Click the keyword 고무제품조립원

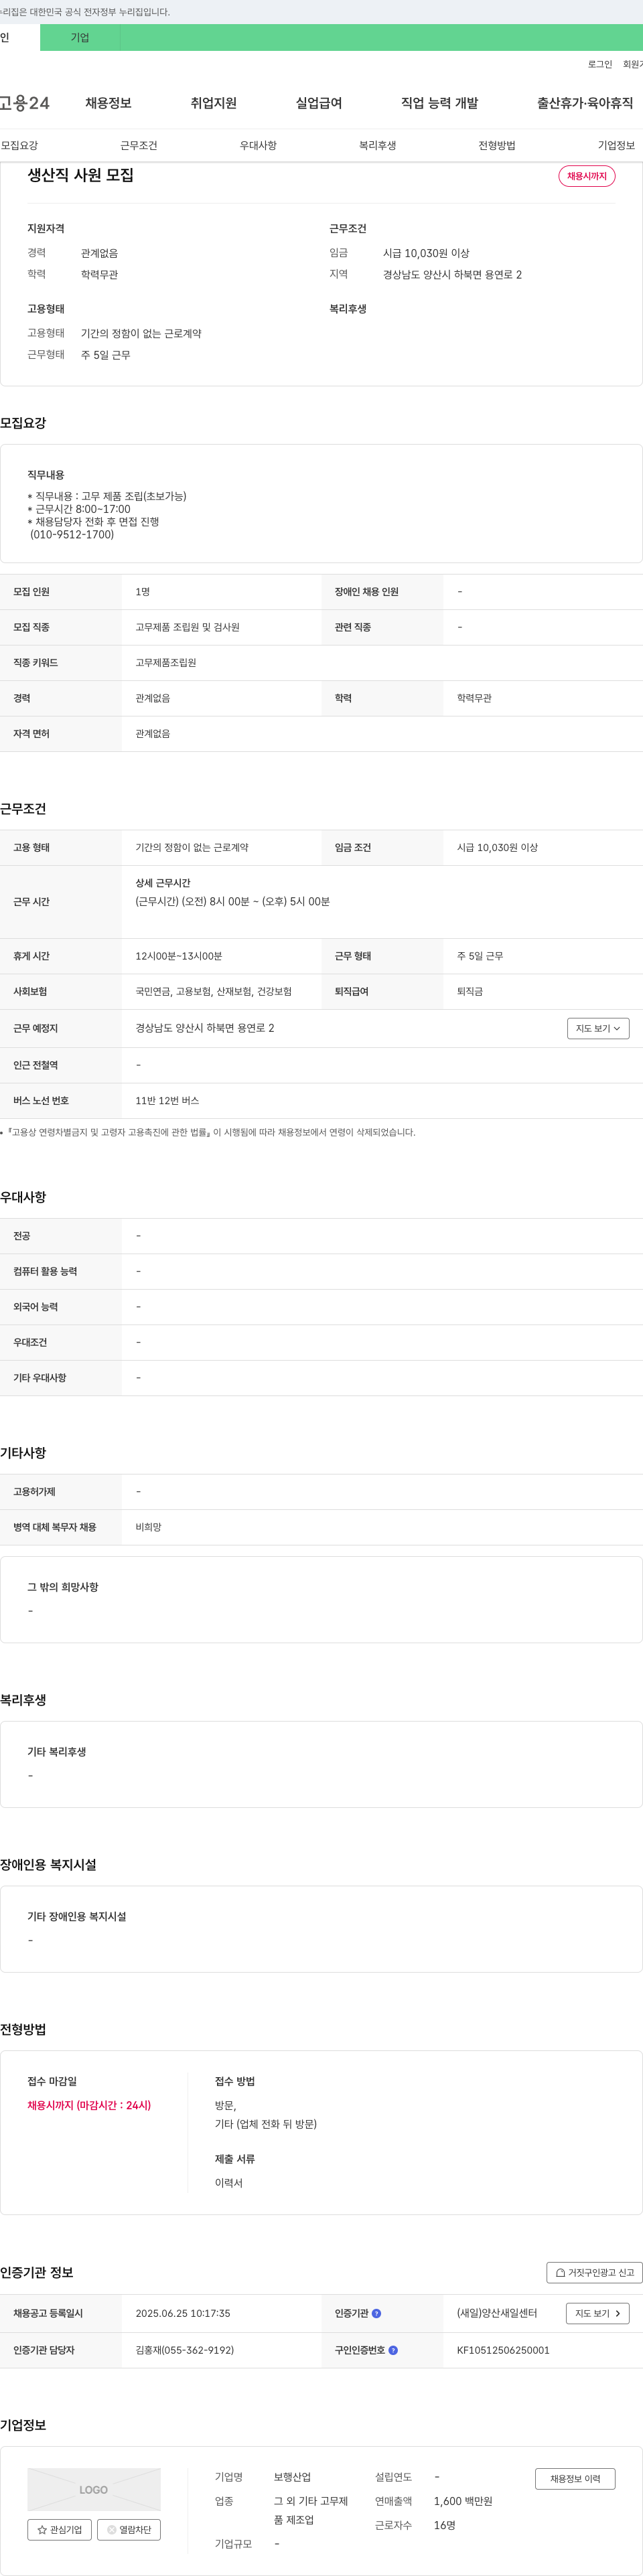coord(166,663)
